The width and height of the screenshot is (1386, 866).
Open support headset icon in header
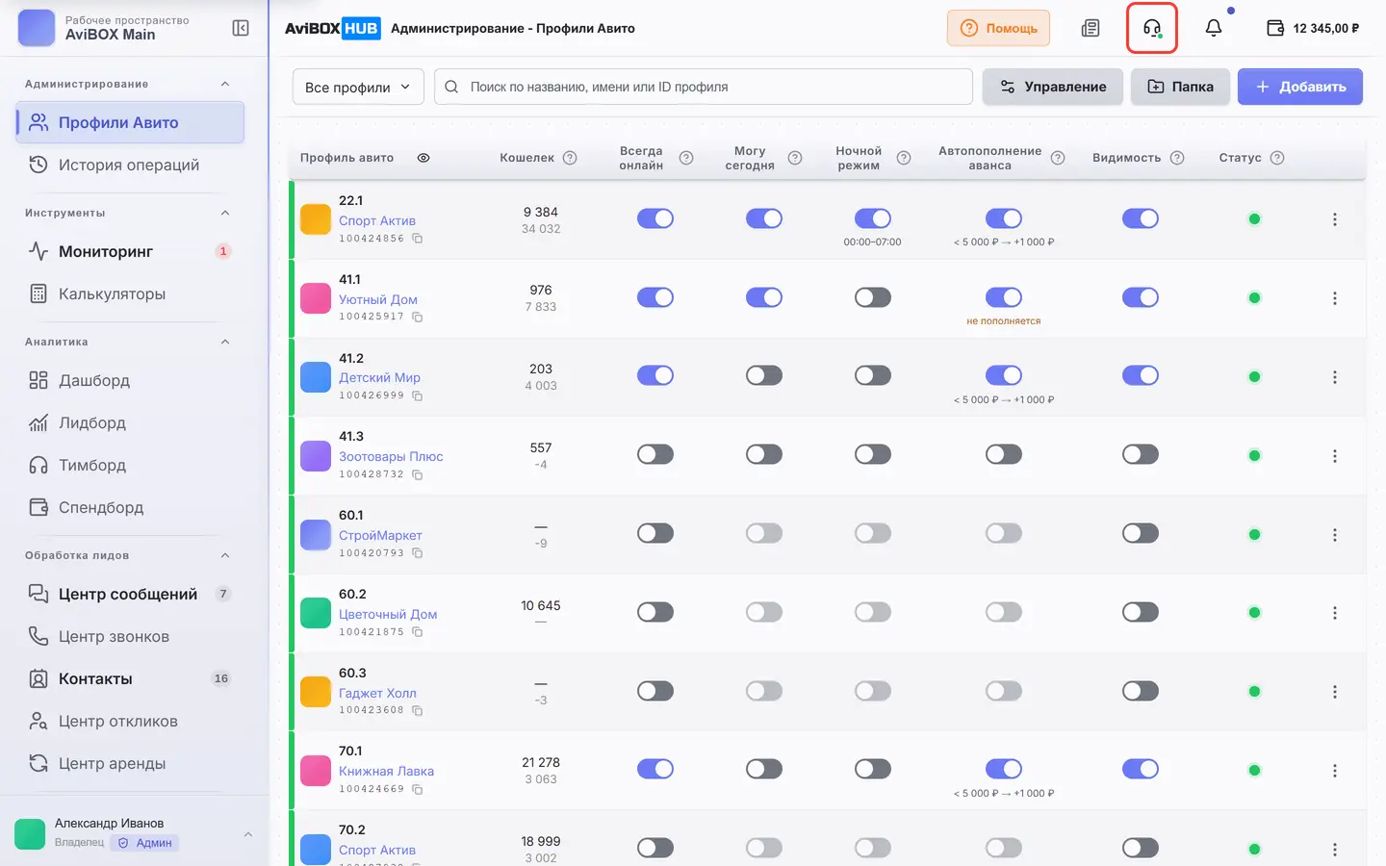coord(1152,28)
